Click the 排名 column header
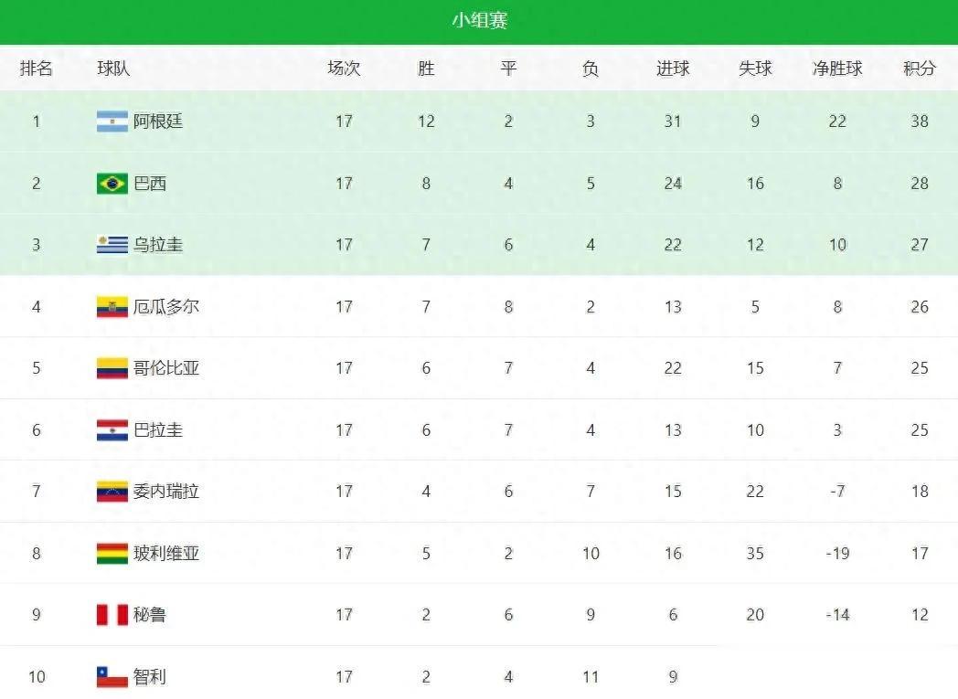Image resolution: width=958 pixels, height=699 pixels. pos(37,69)
